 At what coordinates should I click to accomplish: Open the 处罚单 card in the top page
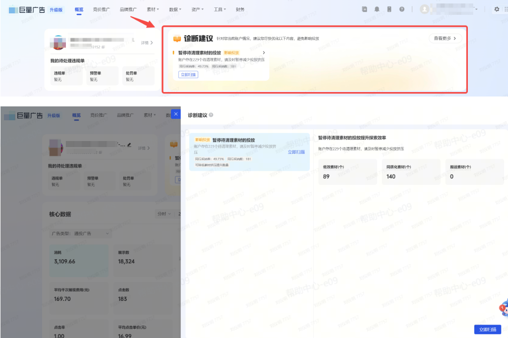tap(138, 76)
